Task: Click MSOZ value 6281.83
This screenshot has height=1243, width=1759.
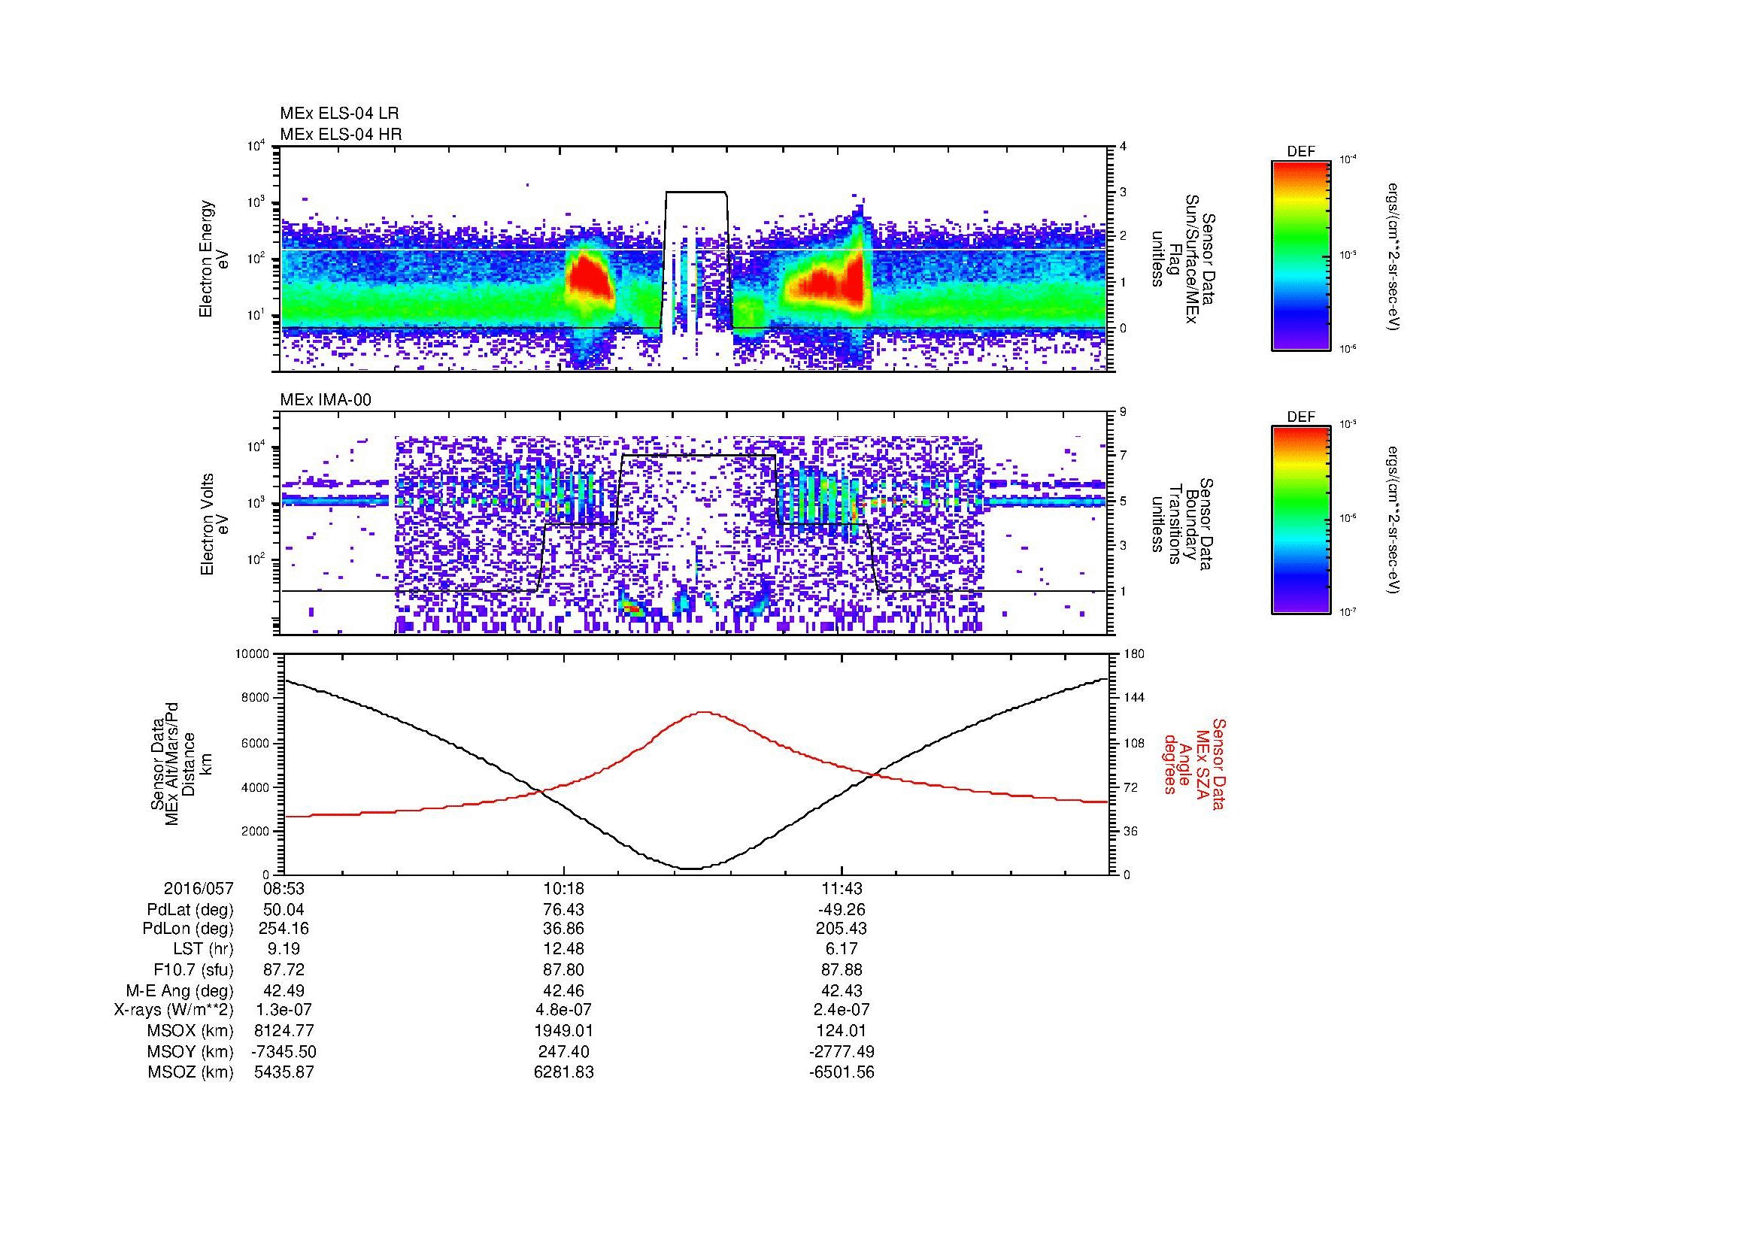Action: point(563,1072)
